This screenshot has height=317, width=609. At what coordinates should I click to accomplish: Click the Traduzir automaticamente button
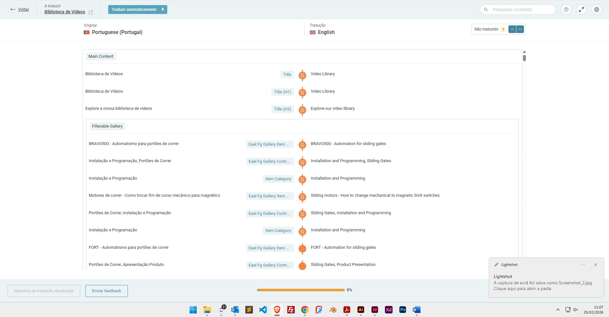pos(137,10)
